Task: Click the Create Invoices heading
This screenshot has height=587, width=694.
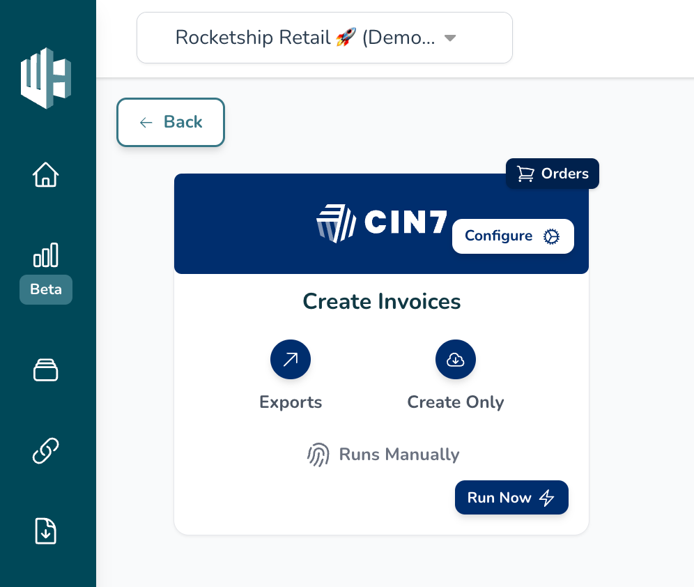Action: [x=382, y=301]
